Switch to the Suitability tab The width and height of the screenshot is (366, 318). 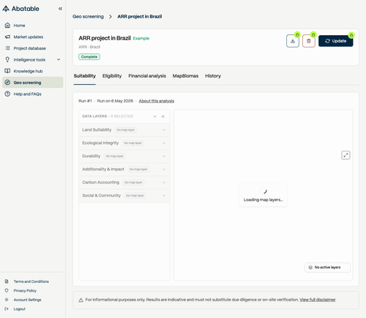pyautogui.click(x=85, y=76)
